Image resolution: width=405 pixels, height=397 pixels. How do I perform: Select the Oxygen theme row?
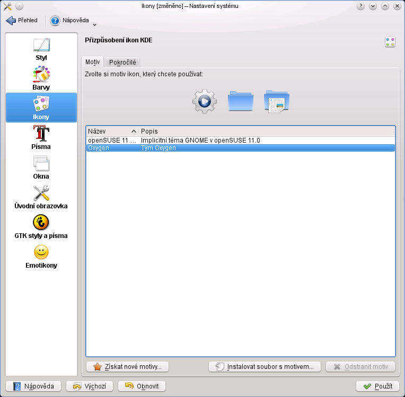tap(241, 148)
